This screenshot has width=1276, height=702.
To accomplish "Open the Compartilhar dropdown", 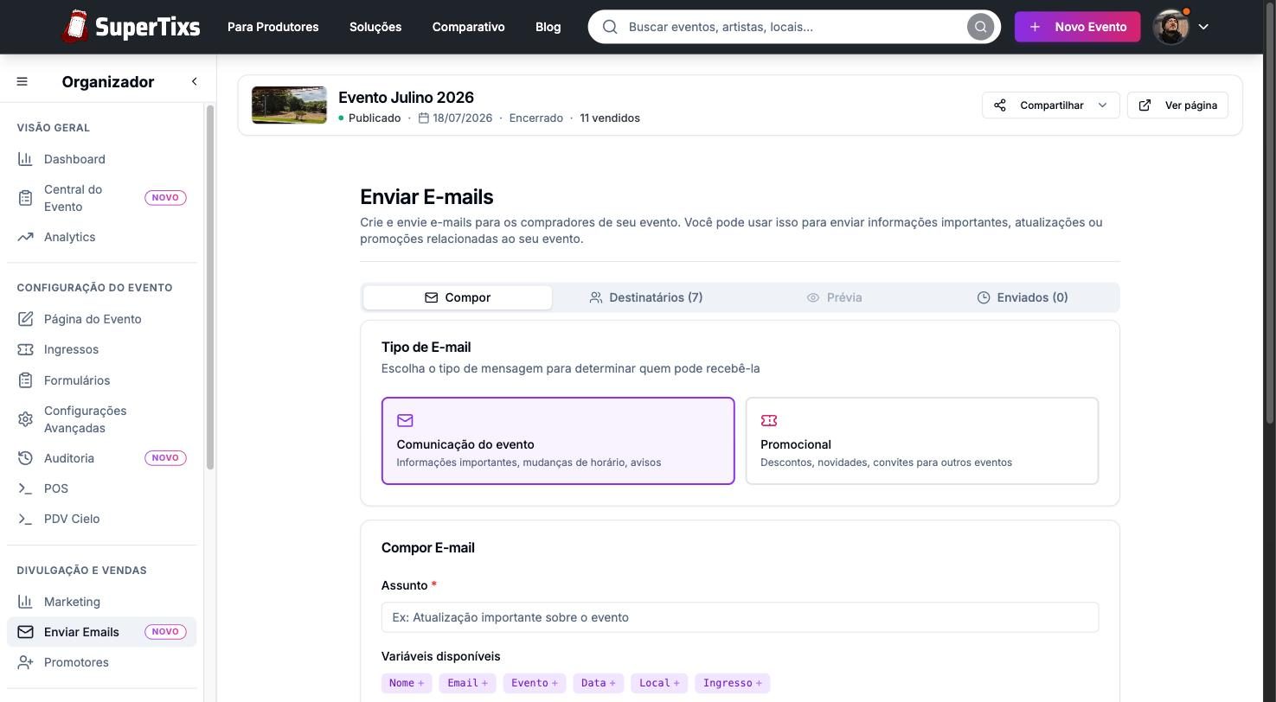I will [1051, 105].
